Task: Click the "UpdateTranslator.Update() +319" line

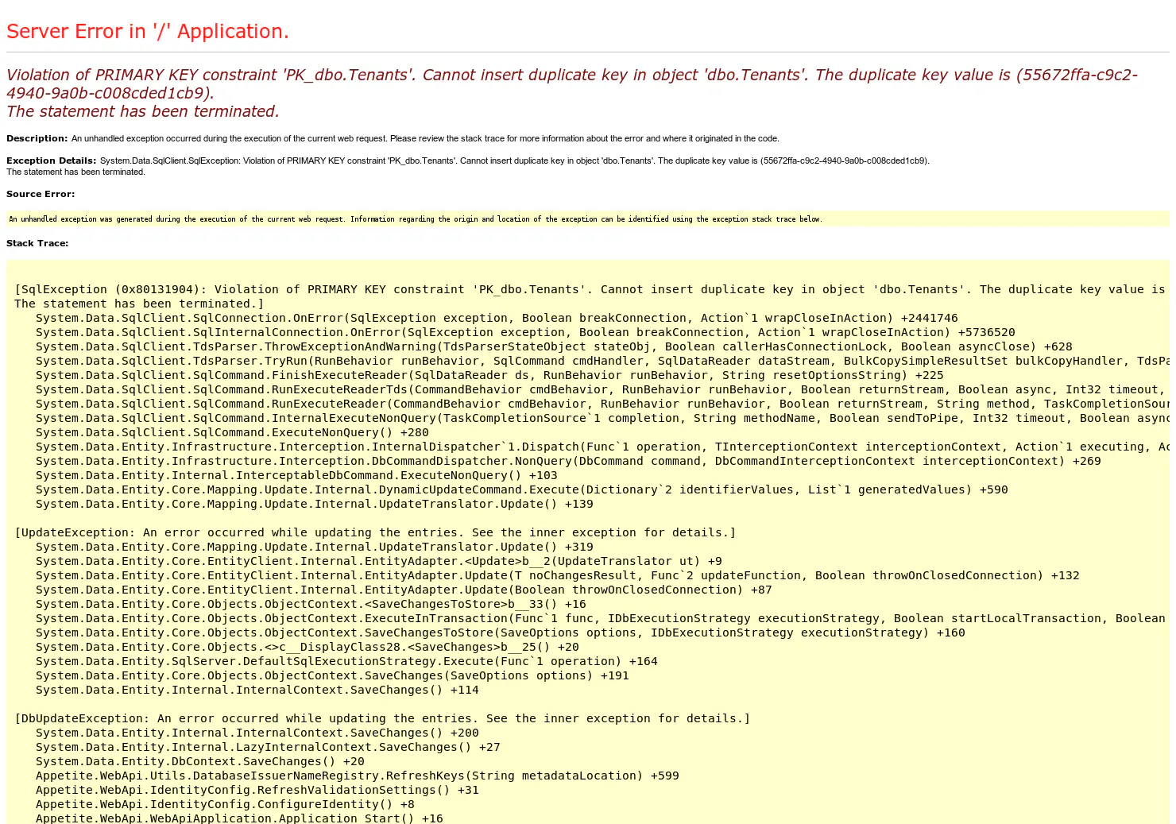Action: 315,547
